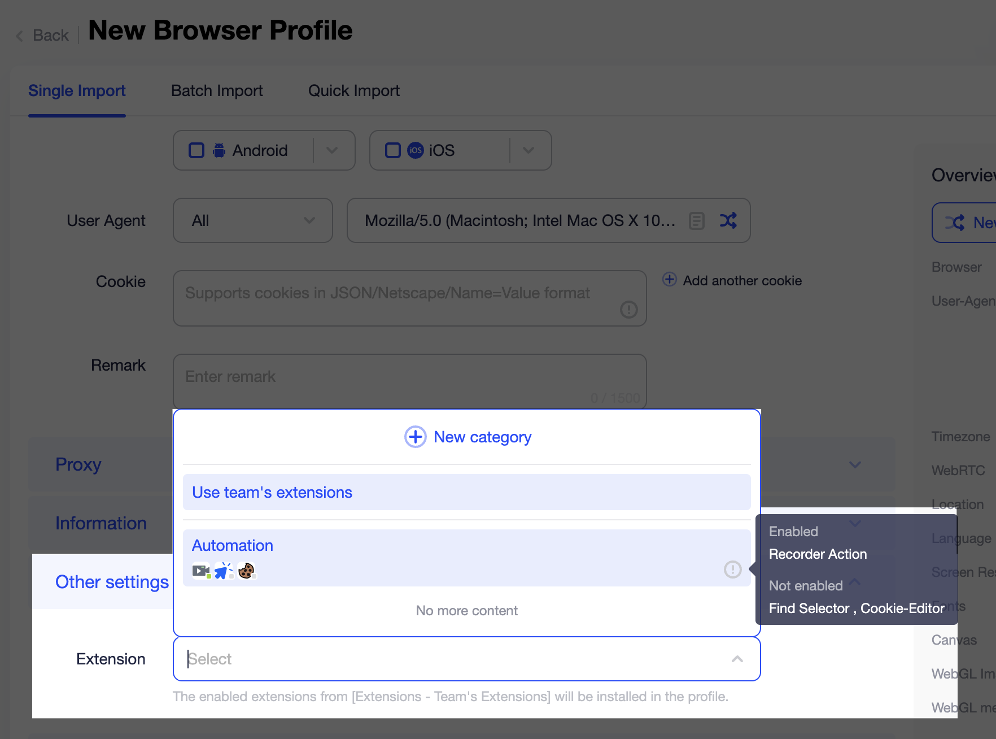Click the Cookie-Editor cookie icon under Automation
The width and height of the screenshot is (996, 739).
tap(247, 571)
